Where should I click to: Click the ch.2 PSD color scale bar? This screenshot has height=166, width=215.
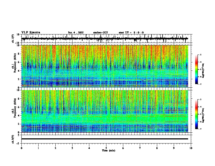[x=196, y=114]
